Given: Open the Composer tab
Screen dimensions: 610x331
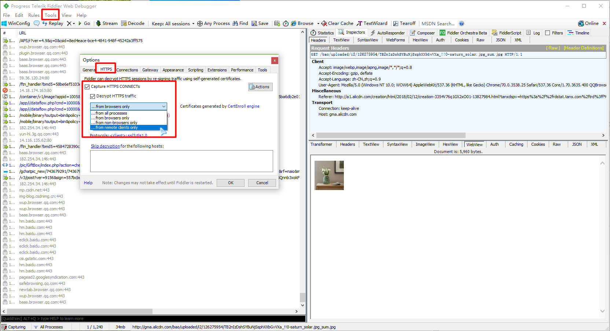Looking at the screenshot, I should [422, 33].
